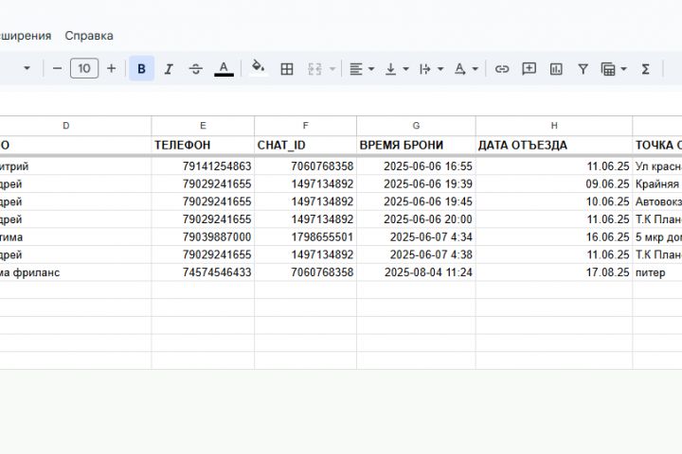Toggle strikethrough formatting
The image size is (682, 454).
(196, 69)
